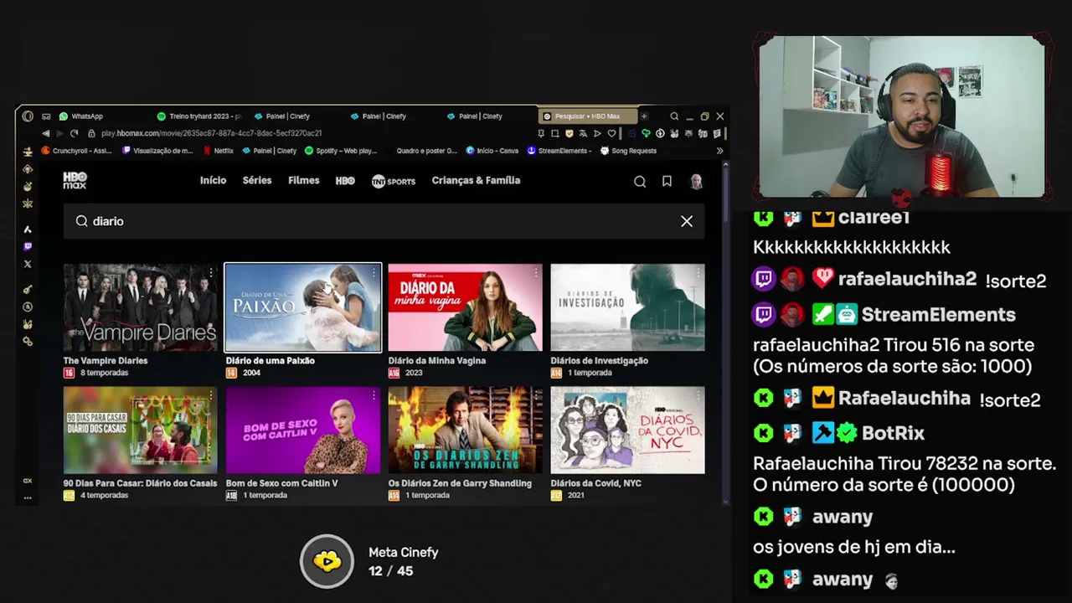The height and width of the screenshot is (603, 1072).
Task: Open the HBO brand hub
Action: click(x=345, y=181)
